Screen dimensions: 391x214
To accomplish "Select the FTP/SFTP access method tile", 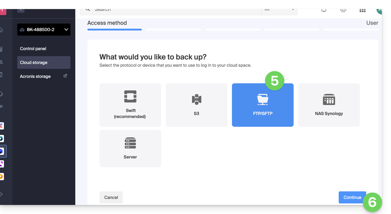I will tap(262, 105).
